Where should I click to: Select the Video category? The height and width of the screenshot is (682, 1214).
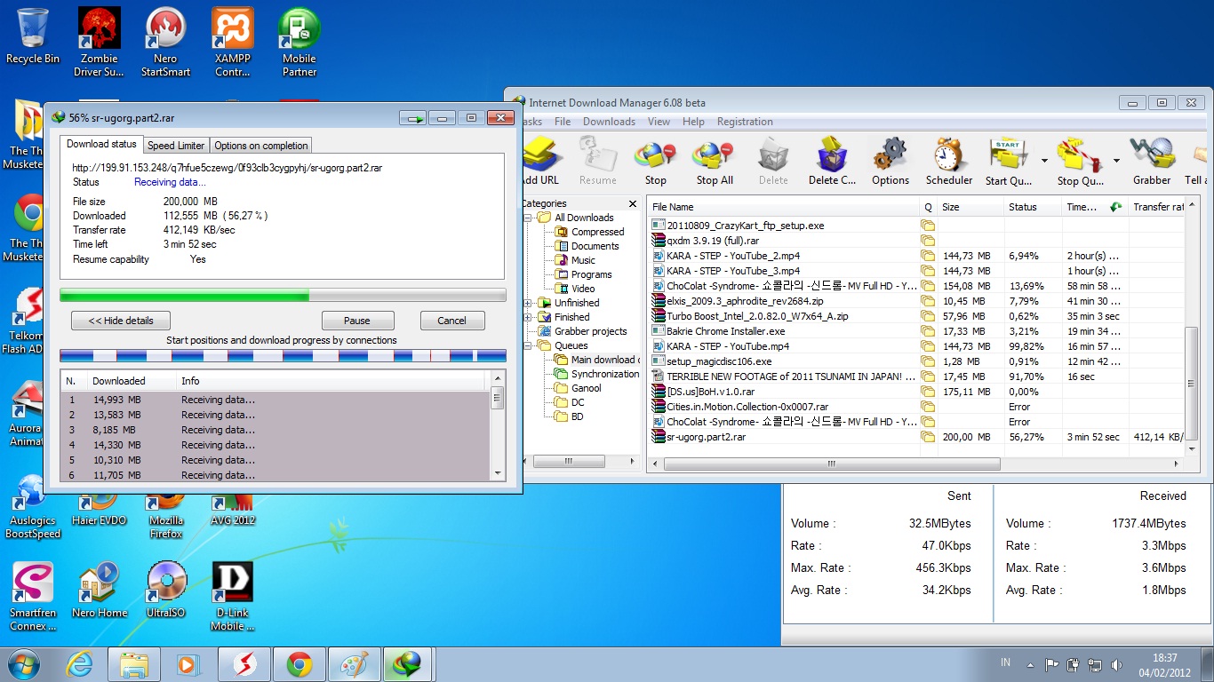pyautogui.click(x=575, y=289)
